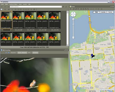
Task: Pan the map right
Action: (x=75, y=14)
